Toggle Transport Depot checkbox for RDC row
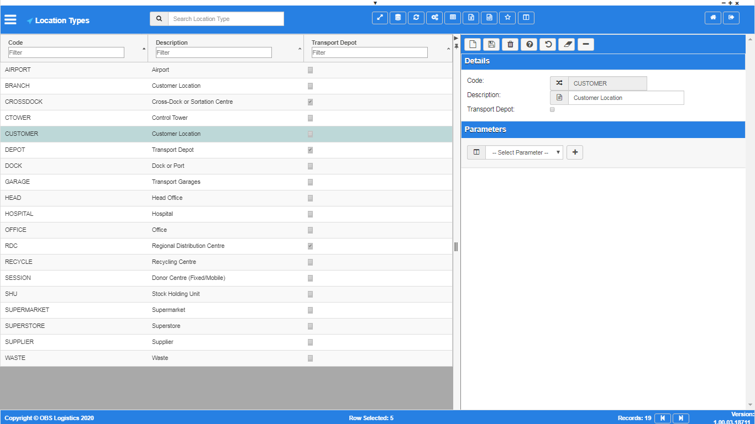Viewport: 755px width, 424px height. (x=310, y=246)
